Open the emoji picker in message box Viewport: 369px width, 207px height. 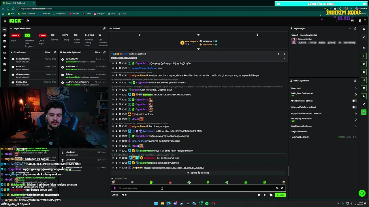[x=282, y=188]
